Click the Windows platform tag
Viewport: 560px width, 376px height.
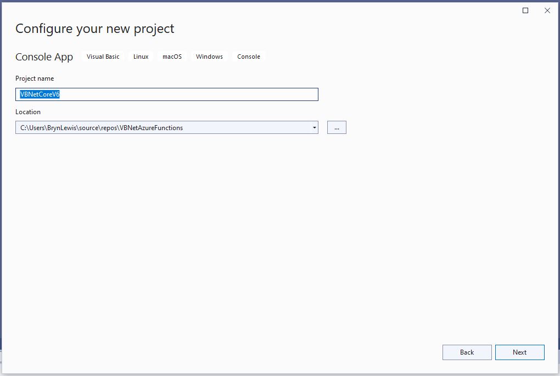[x=209, y=57]
